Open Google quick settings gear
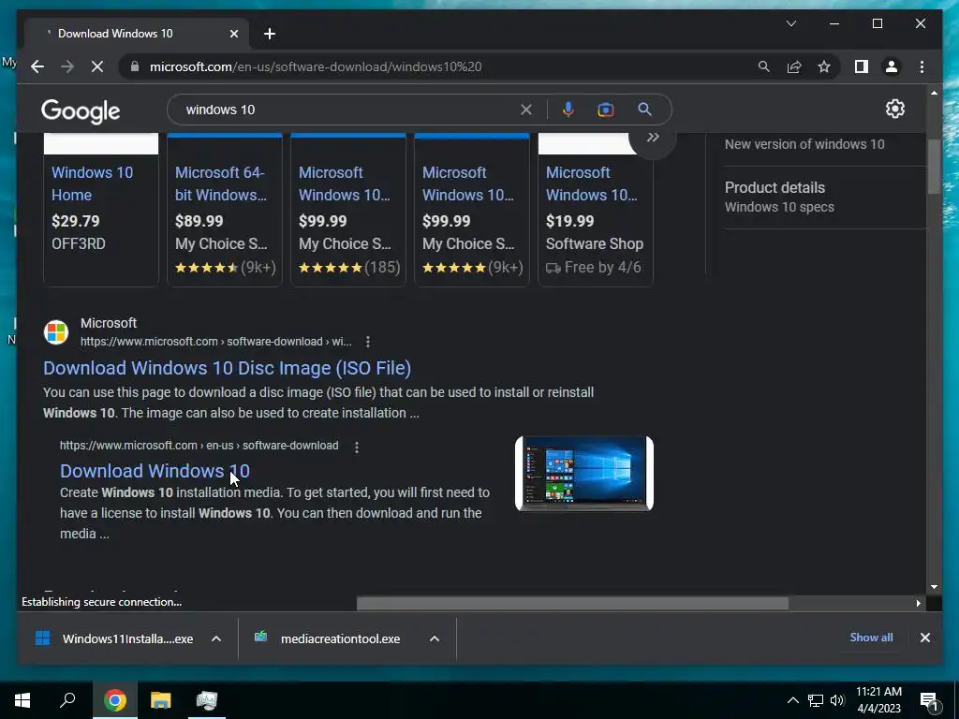 click(894, 109)
